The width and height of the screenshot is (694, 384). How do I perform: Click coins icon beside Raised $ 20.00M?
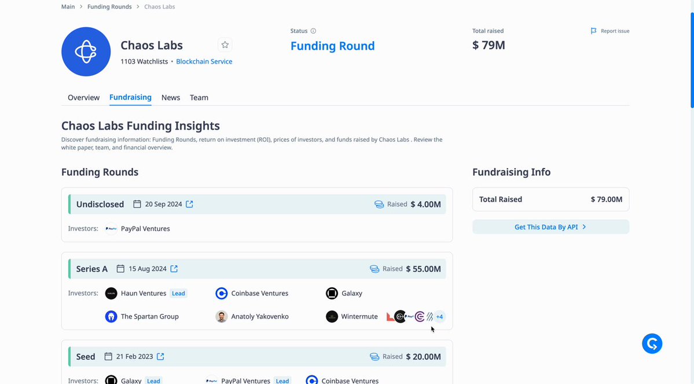pos(374,357)
